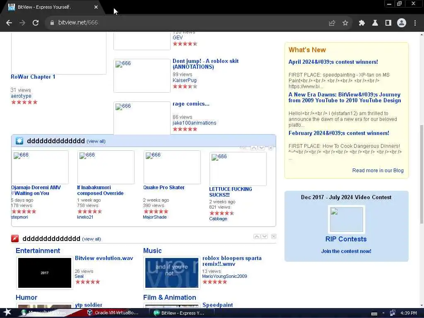Visit Cabbage's channel
This screenshot has height=318, width=424.
218,219
